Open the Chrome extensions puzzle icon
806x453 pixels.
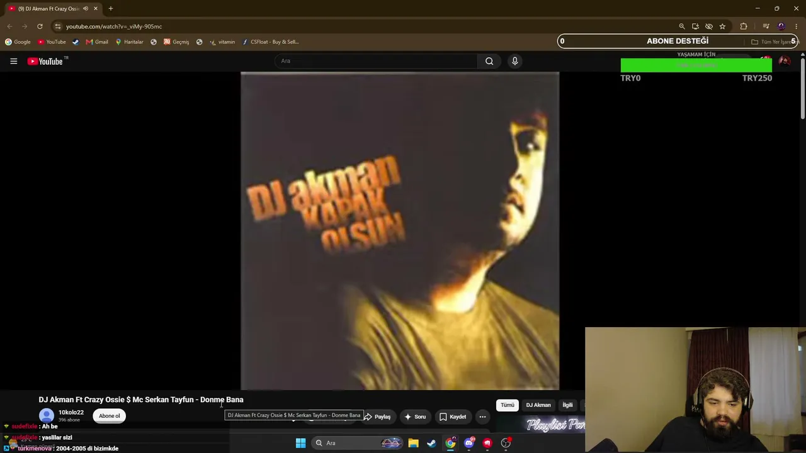[x=744, y=26]
